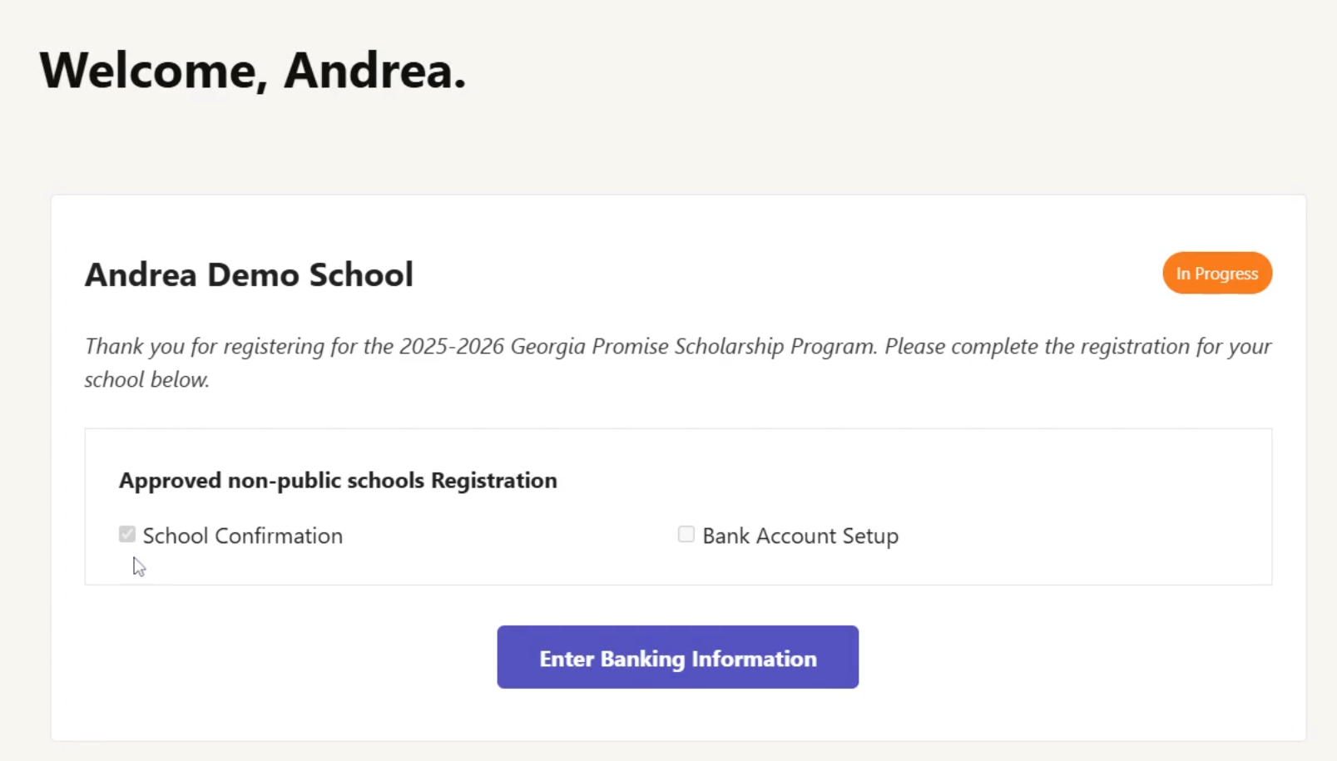
Task: Click the "2025-2026" year in the description
Action: point(451,346)
